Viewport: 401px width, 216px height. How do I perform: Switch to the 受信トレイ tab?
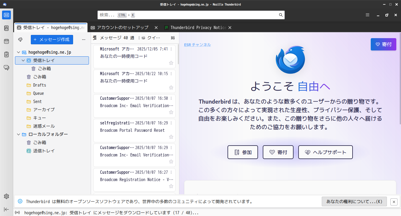tap(51, 28)
